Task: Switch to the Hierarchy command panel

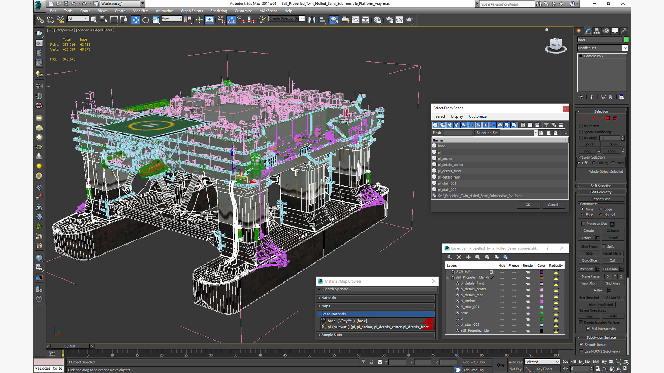Action: (x=597, y=31)
